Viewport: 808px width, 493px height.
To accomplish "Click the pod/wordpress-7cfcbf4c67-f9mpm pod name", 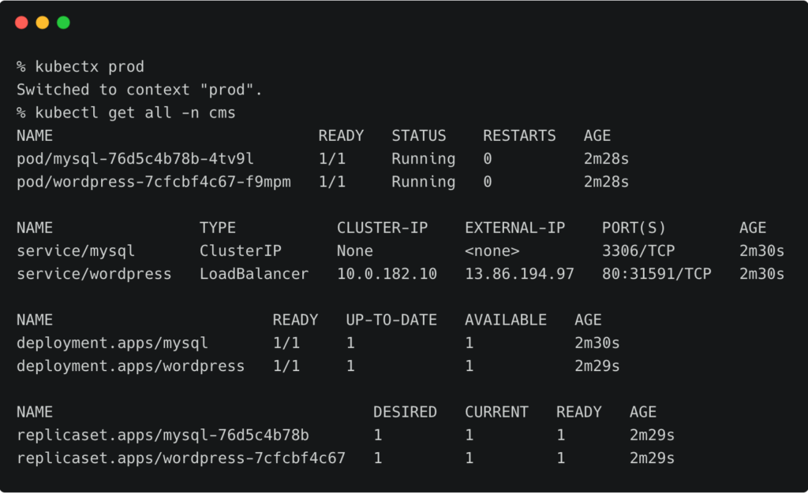I will (x=153, y=182).
